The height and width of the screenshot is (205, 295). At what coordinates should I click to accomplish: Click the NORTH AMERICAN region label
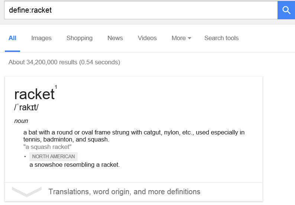[x=54, y=156]
